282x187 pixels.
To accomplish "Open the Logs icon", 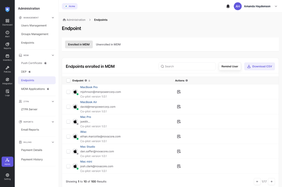I will (x=7, y=92).
